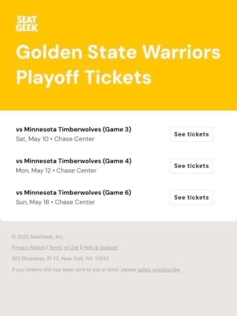The image size is (237, 316).
Task: Click the safely unsubscribe link
Action: click(159, 270)
